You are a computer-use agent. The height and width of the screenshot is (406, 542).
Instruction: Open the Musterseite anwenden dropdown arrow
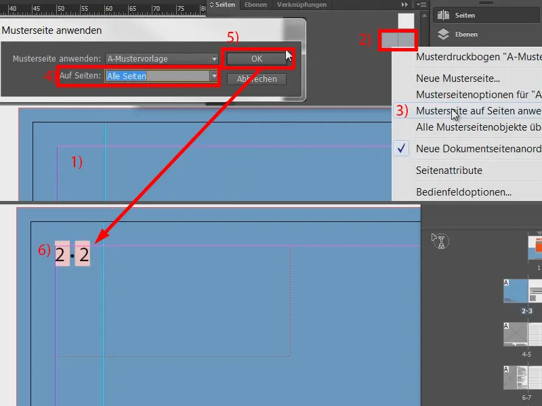[214, 59]
